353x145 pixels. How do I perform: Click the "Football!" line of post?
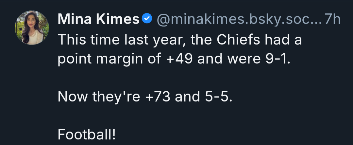87,134
